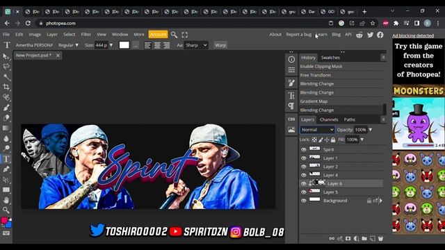
Task: Open Photopea's Twitter page icon
Action: click(370, 35)
